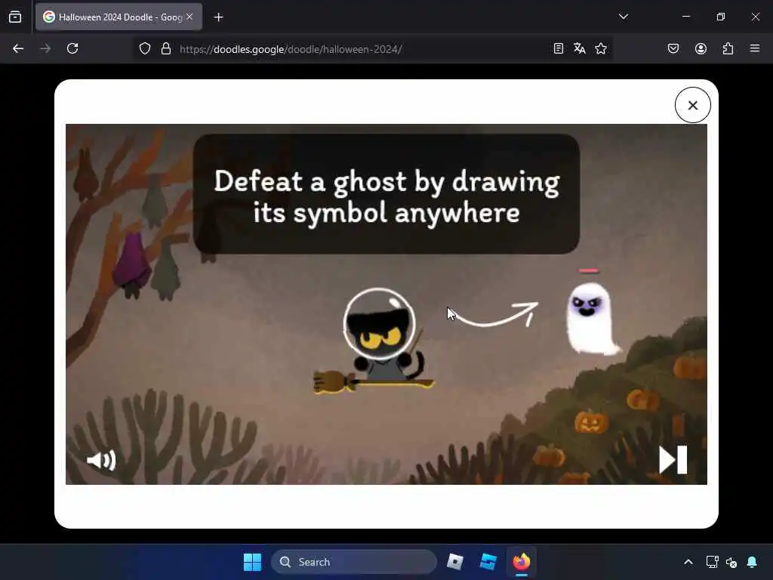Show site security padlock details
773x580 pixels.
[x=166, y=49]
